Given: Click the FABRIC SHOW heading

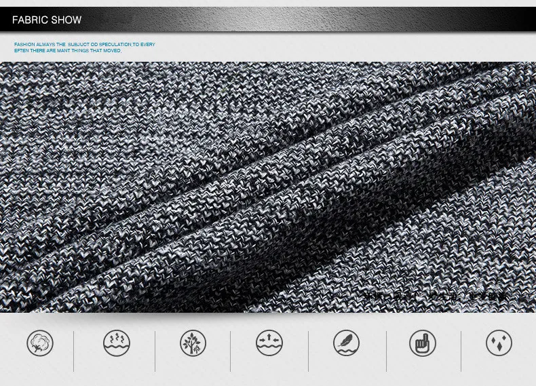Looking at the screenshot, I should click(x=47, y=20).
